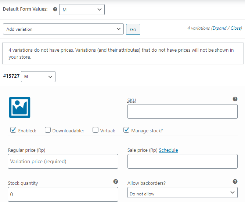The height and width of the screenshot is (202, 245).
Task: Toggle the Enabled checkbox
Action: point(13,130)
